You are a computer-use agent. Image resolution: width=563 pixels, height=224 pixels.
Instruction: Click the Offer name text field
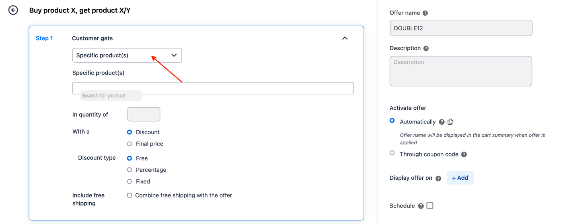(461, 28)
